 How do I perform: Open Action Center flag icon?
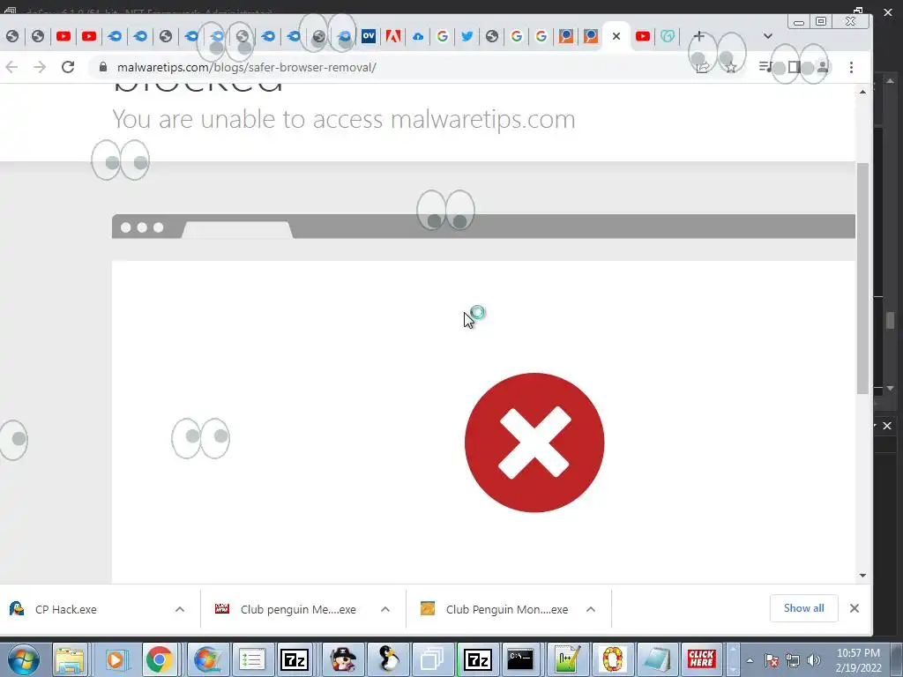[772, 661]
